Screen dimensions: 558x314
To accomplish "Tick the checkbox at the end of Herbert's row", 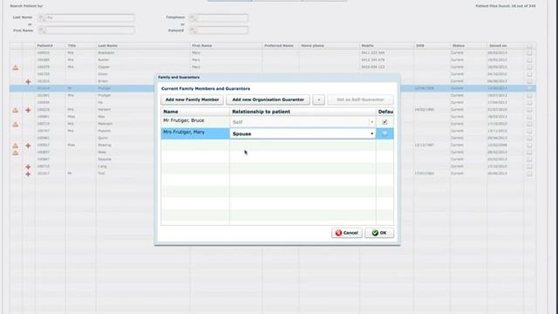I will (x=529, y=110).
